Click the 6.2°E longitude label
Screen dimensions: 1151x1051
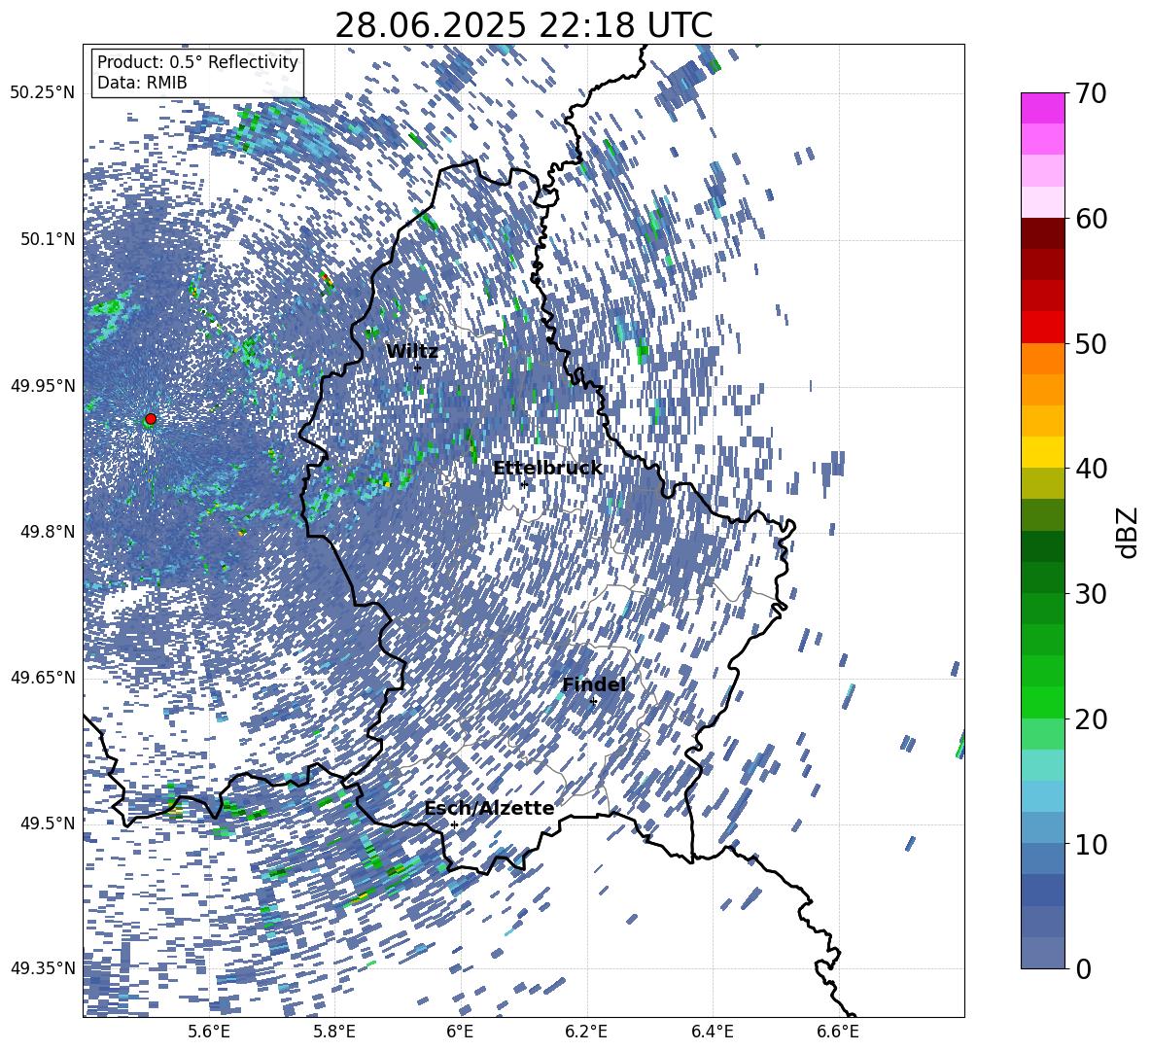point(586,1032)
